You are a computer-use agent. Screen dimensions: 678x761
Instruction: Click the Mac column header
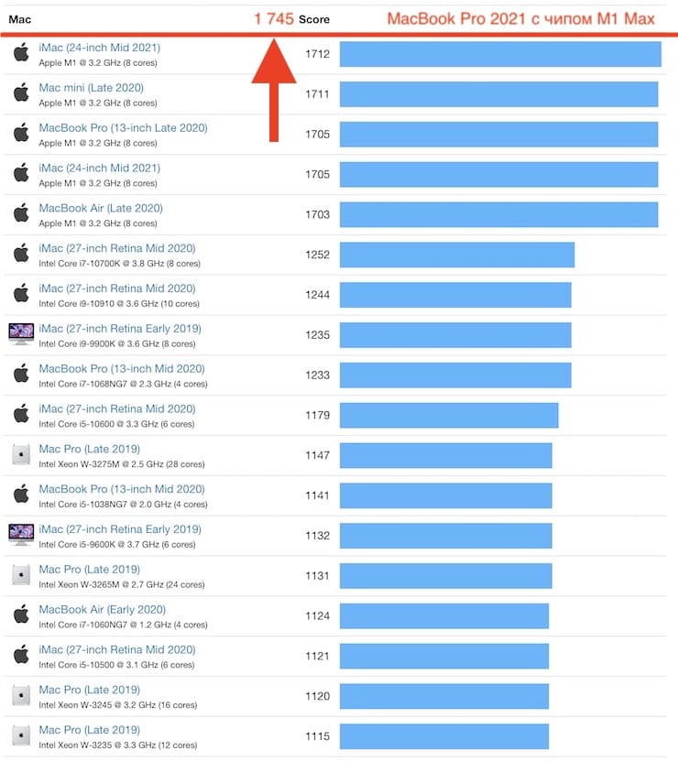20,19
